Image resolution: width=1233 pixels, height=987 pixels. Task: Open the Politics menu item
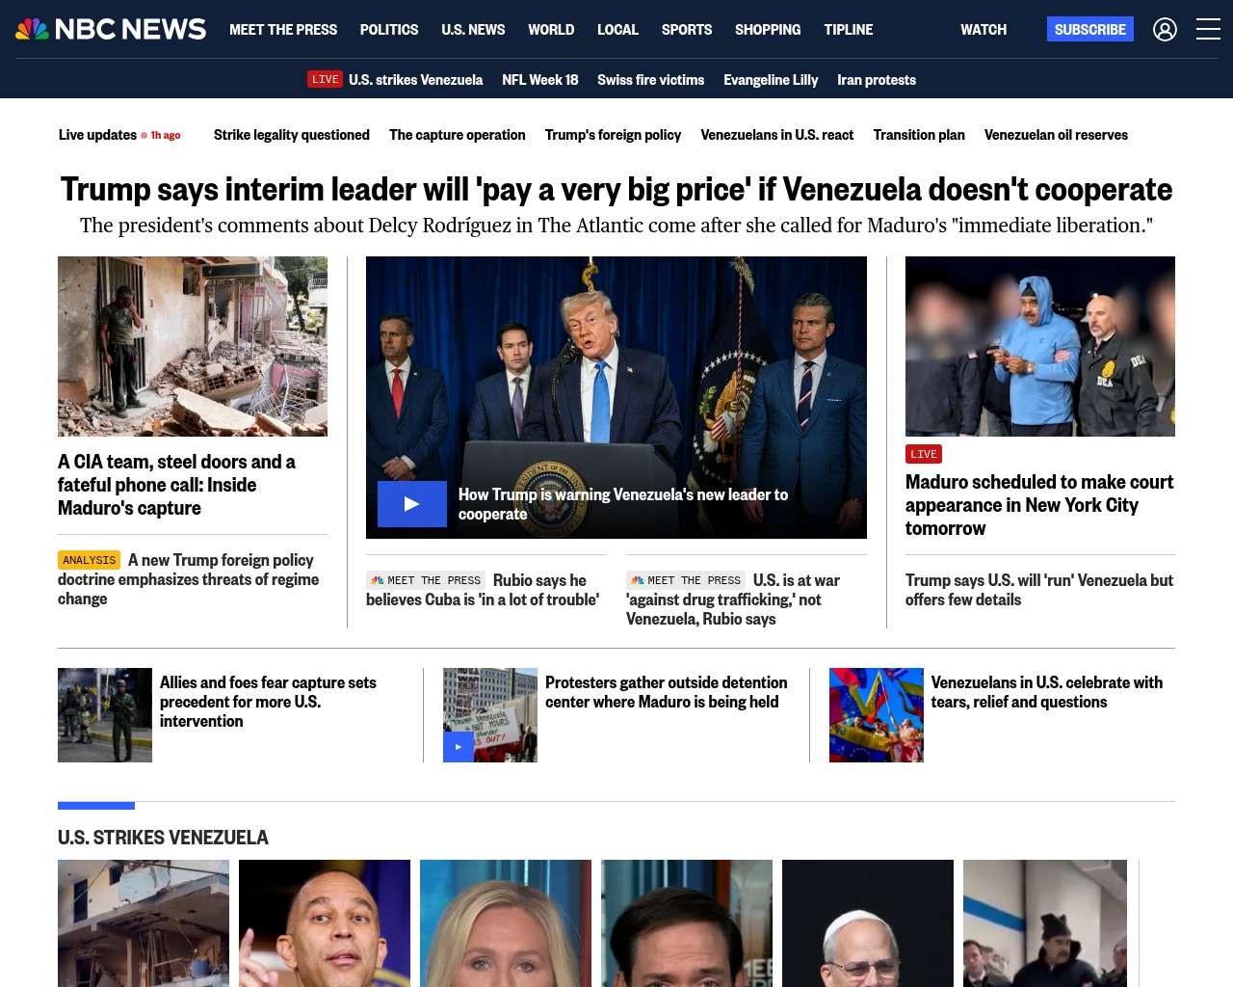point(389,30)
